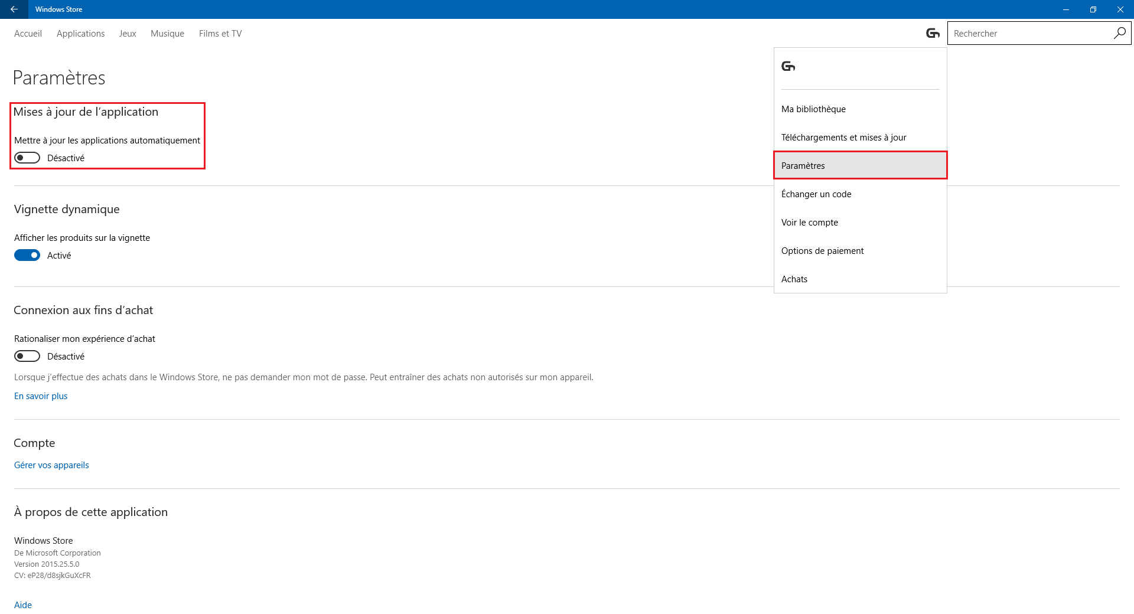
Task: Minimize the Windows Store window
Action: point(1066,9)
